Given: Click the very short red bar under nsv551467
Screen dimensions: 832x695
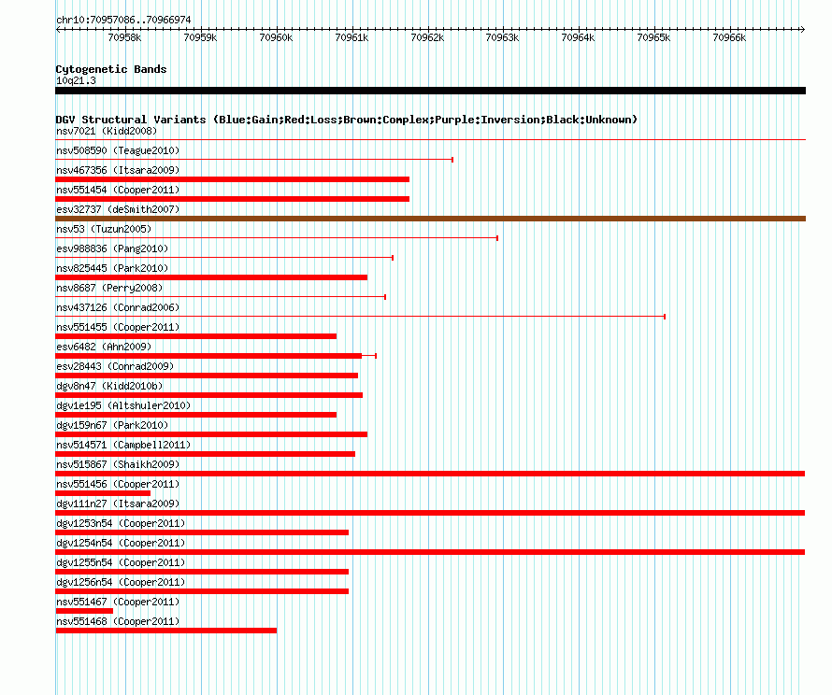Looking at the screenshot, I should click(84, 611).
